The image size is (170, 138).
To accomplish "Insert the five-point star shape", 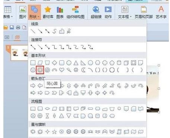I will click(x=54, y=132).
